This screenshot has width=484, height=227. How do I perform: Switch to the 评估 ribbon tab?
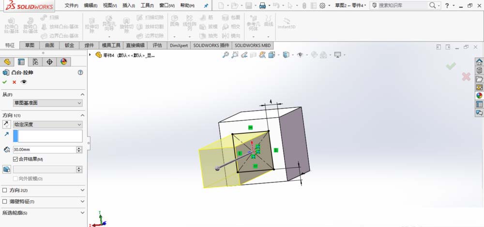click(157, 45)
